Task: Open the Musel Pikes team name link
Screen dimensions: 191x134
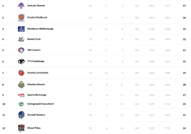Action: tap(34, 128)
